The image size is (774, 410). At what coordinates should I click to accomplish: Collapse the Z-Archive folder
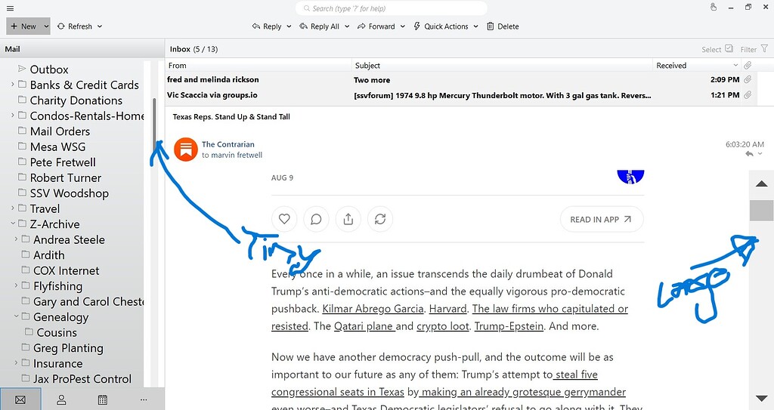12,224
